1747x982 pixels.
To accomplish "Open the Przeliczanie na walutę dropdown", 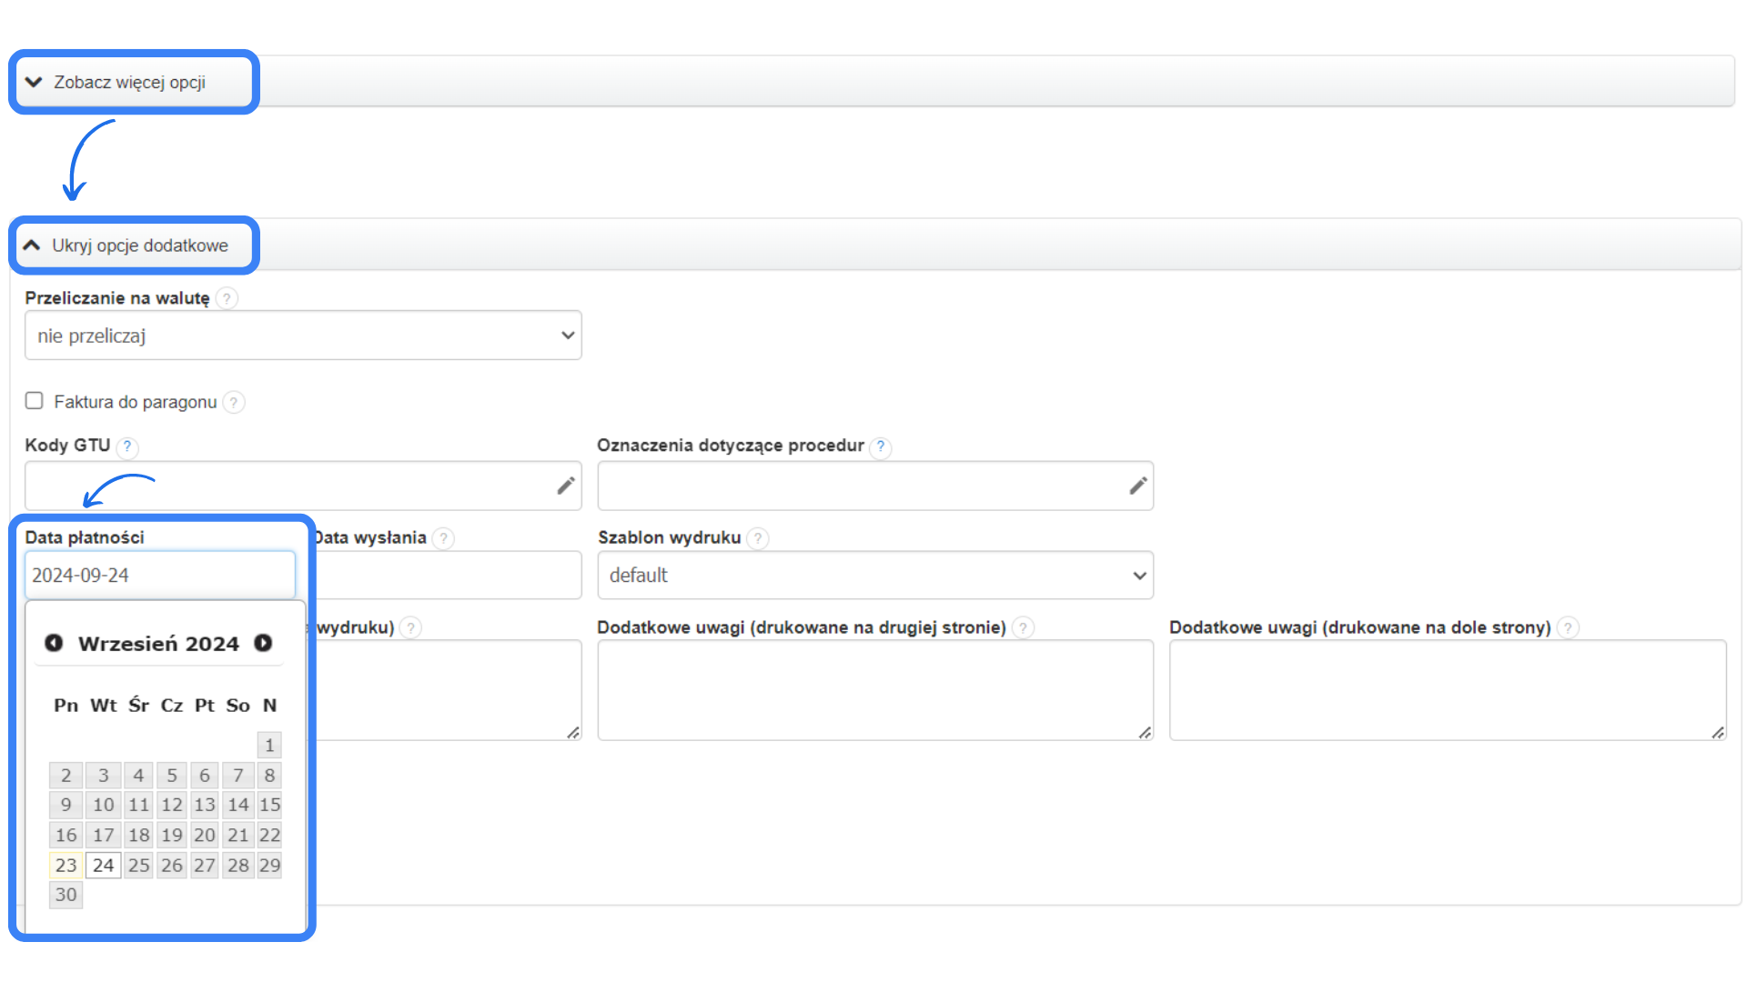I will coord(303,336).
